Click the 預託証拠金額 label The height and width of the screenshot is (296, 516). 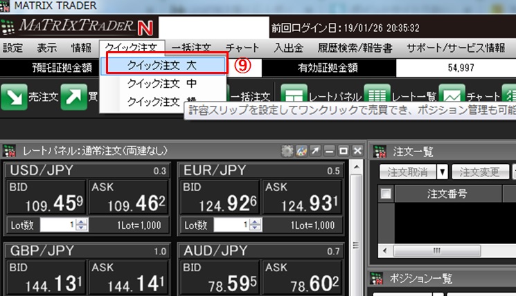coord(62,68)
